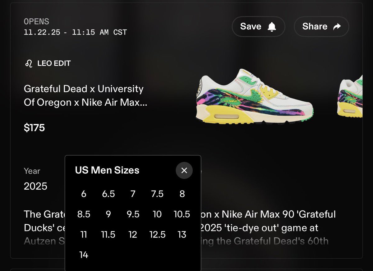Screen dimensions: 373x271
Task: Save this release with the bell button
Action: tap(258, 26)
